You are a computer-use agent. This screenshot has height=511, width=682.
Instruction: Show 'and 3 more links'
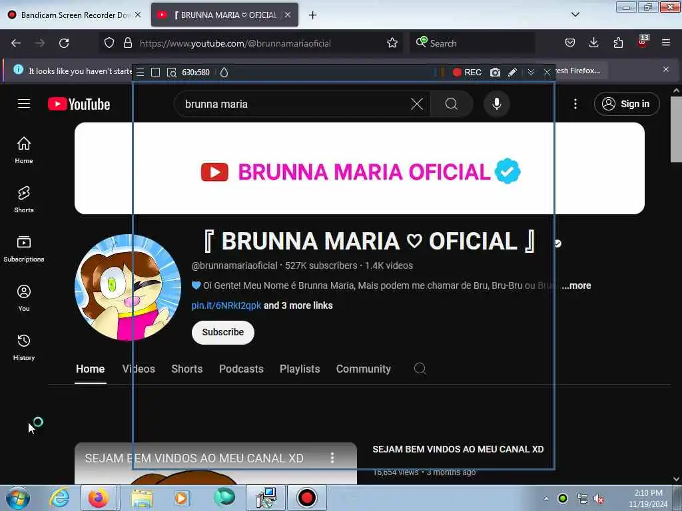(x=298, y=305)
